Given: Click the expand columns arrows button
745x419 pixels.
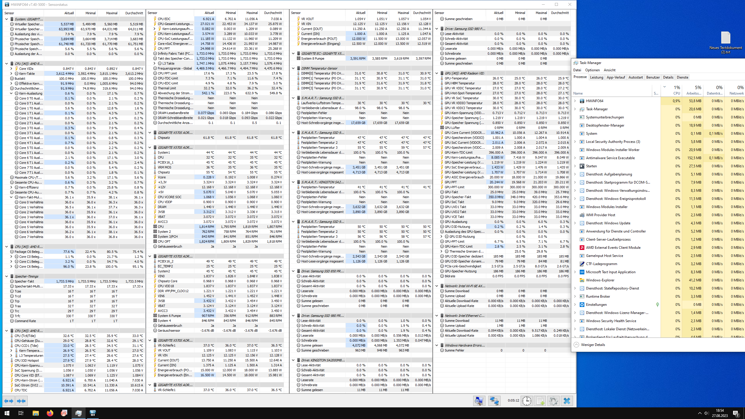Looking at the screenshot, I should (x=9, y=401).
